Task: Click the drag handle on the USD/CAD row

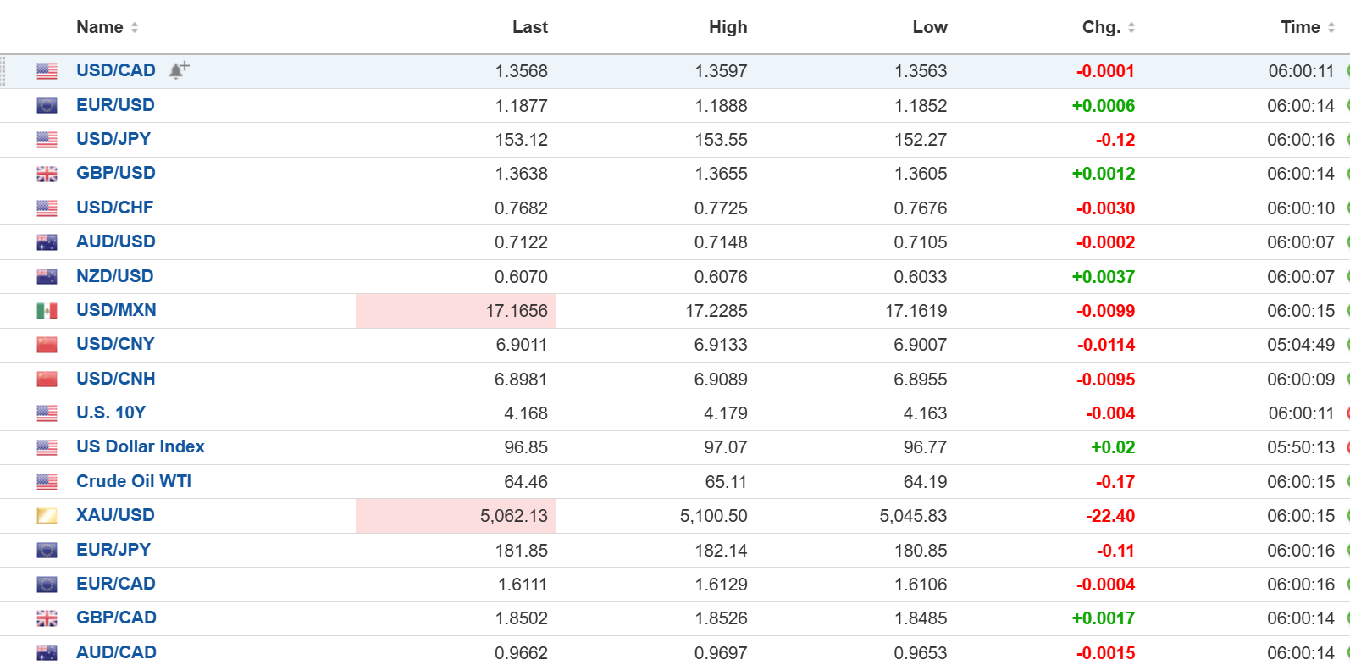Action: coord(3,71)
